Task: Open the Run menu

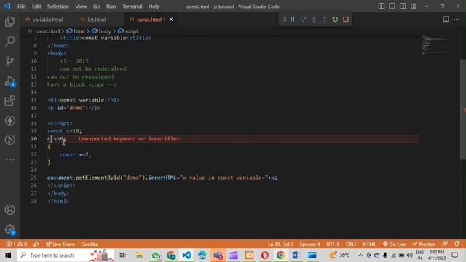Action: [111, 7]
